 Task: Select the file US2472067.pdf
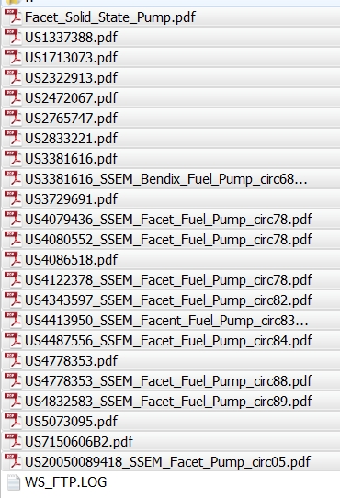(171, 97)
